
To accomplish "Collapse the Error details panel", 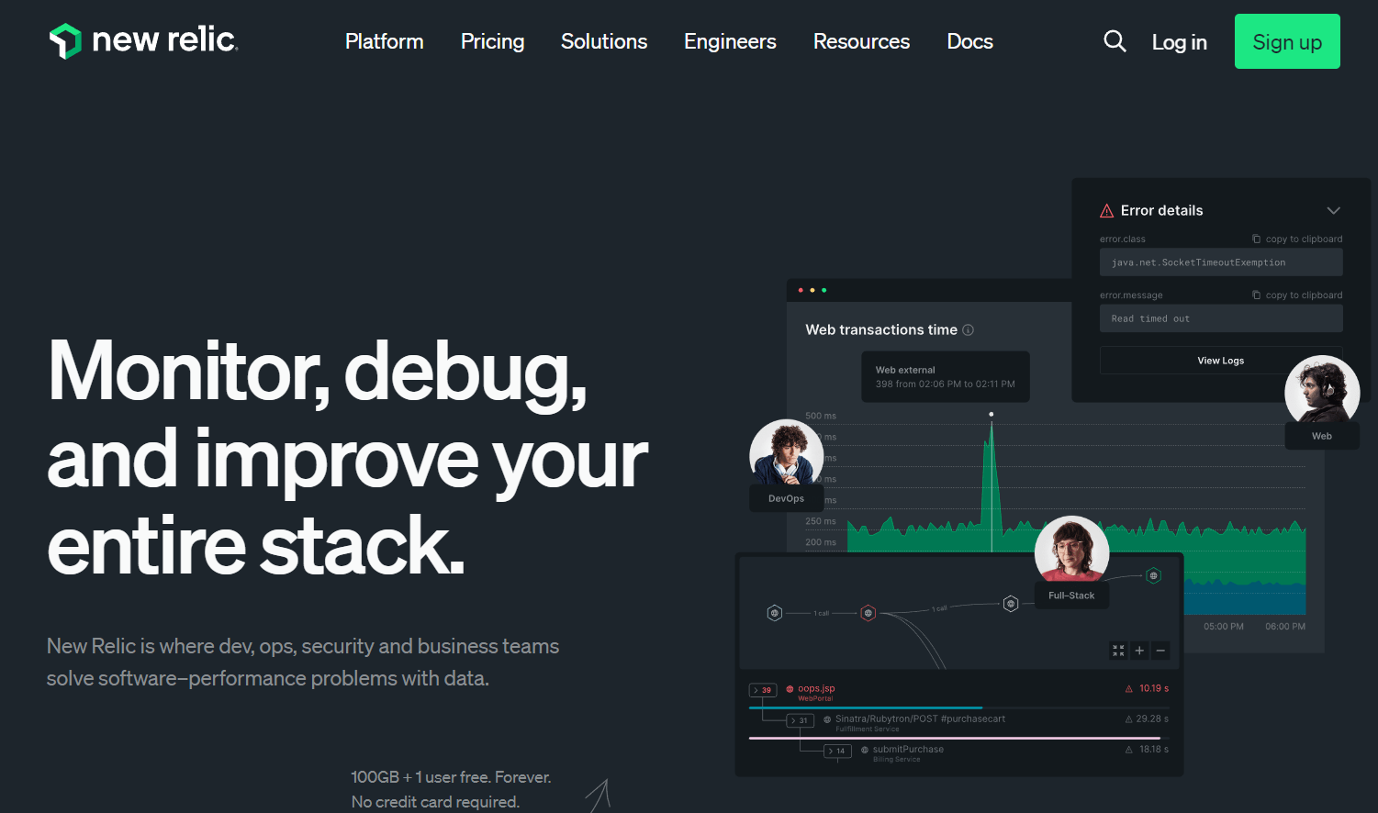I will [x=1333, y=210].
